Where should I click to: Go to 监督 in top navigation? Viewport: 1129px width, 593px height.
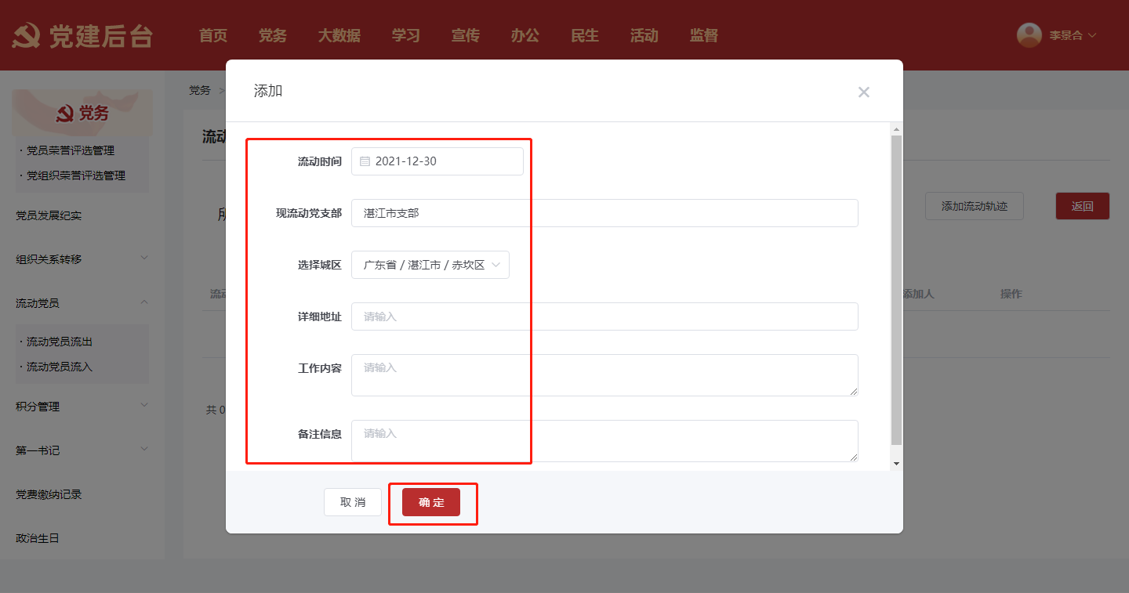tap(703, 35)
